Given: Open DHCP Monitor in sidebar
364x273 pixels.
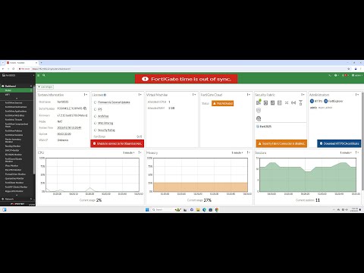Looking at the screenshot, I should coord(12,150).
